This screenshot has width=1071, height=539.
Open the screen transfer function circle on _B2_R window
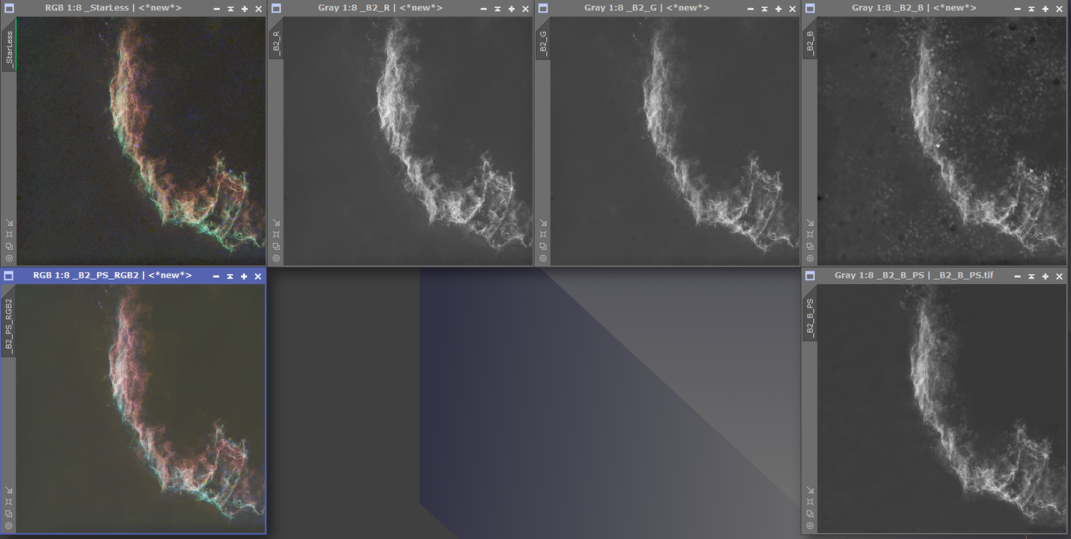tap(276, 258)
